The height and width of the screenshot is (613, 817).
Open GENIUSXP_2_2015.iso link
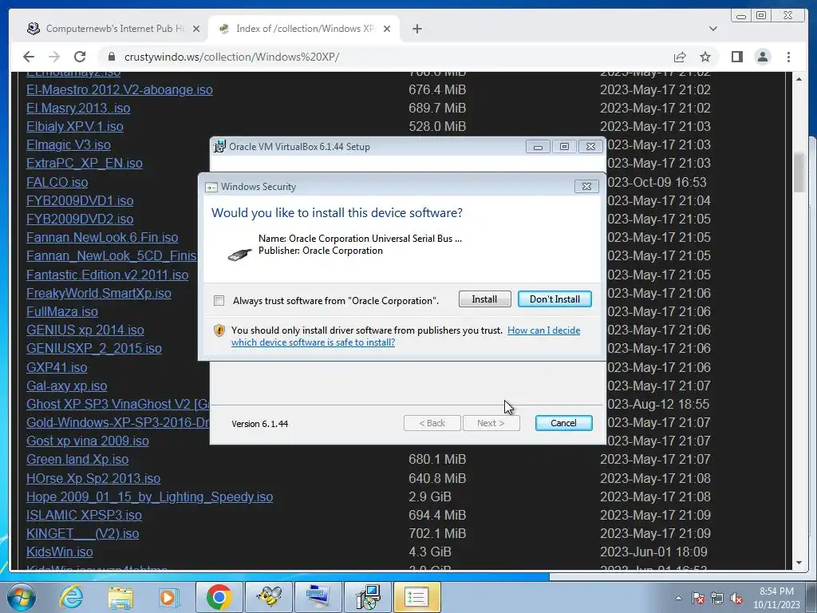(x=94, y=348)
